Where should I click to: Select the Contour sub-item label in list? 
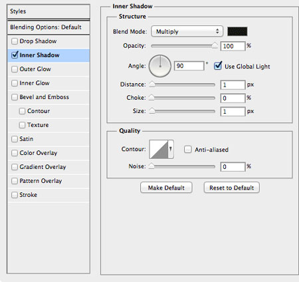tap(39, 111)
